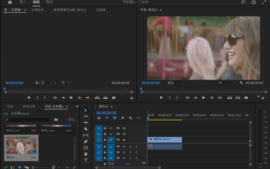
Task: Open program monitor settings wrench
Action: point(241,83)
